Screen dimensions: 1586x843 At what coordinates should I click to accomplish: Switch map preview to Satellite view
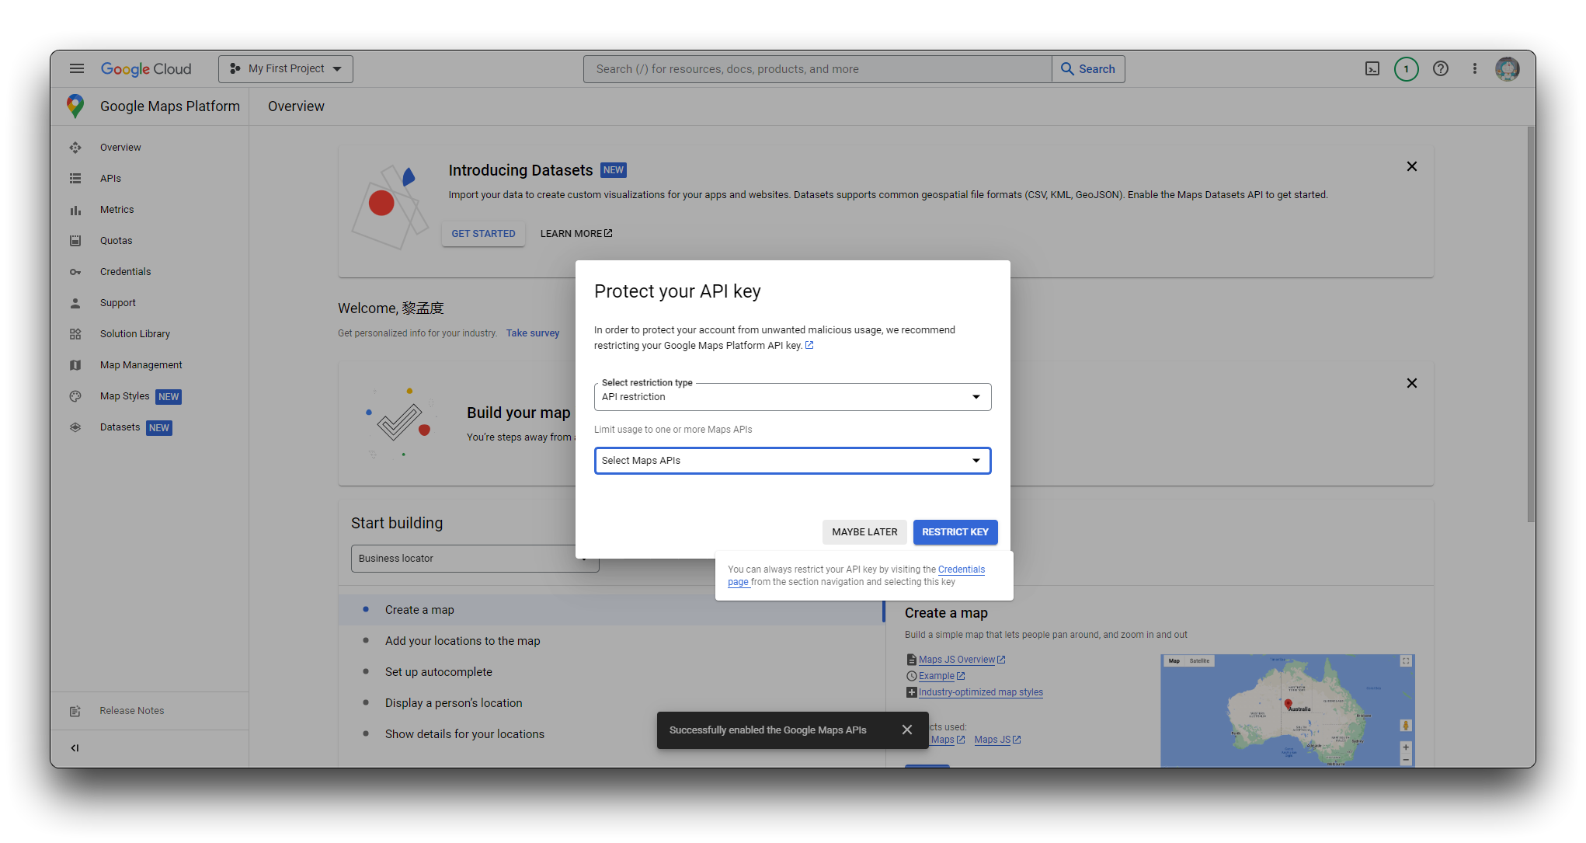click(1199, 661)
